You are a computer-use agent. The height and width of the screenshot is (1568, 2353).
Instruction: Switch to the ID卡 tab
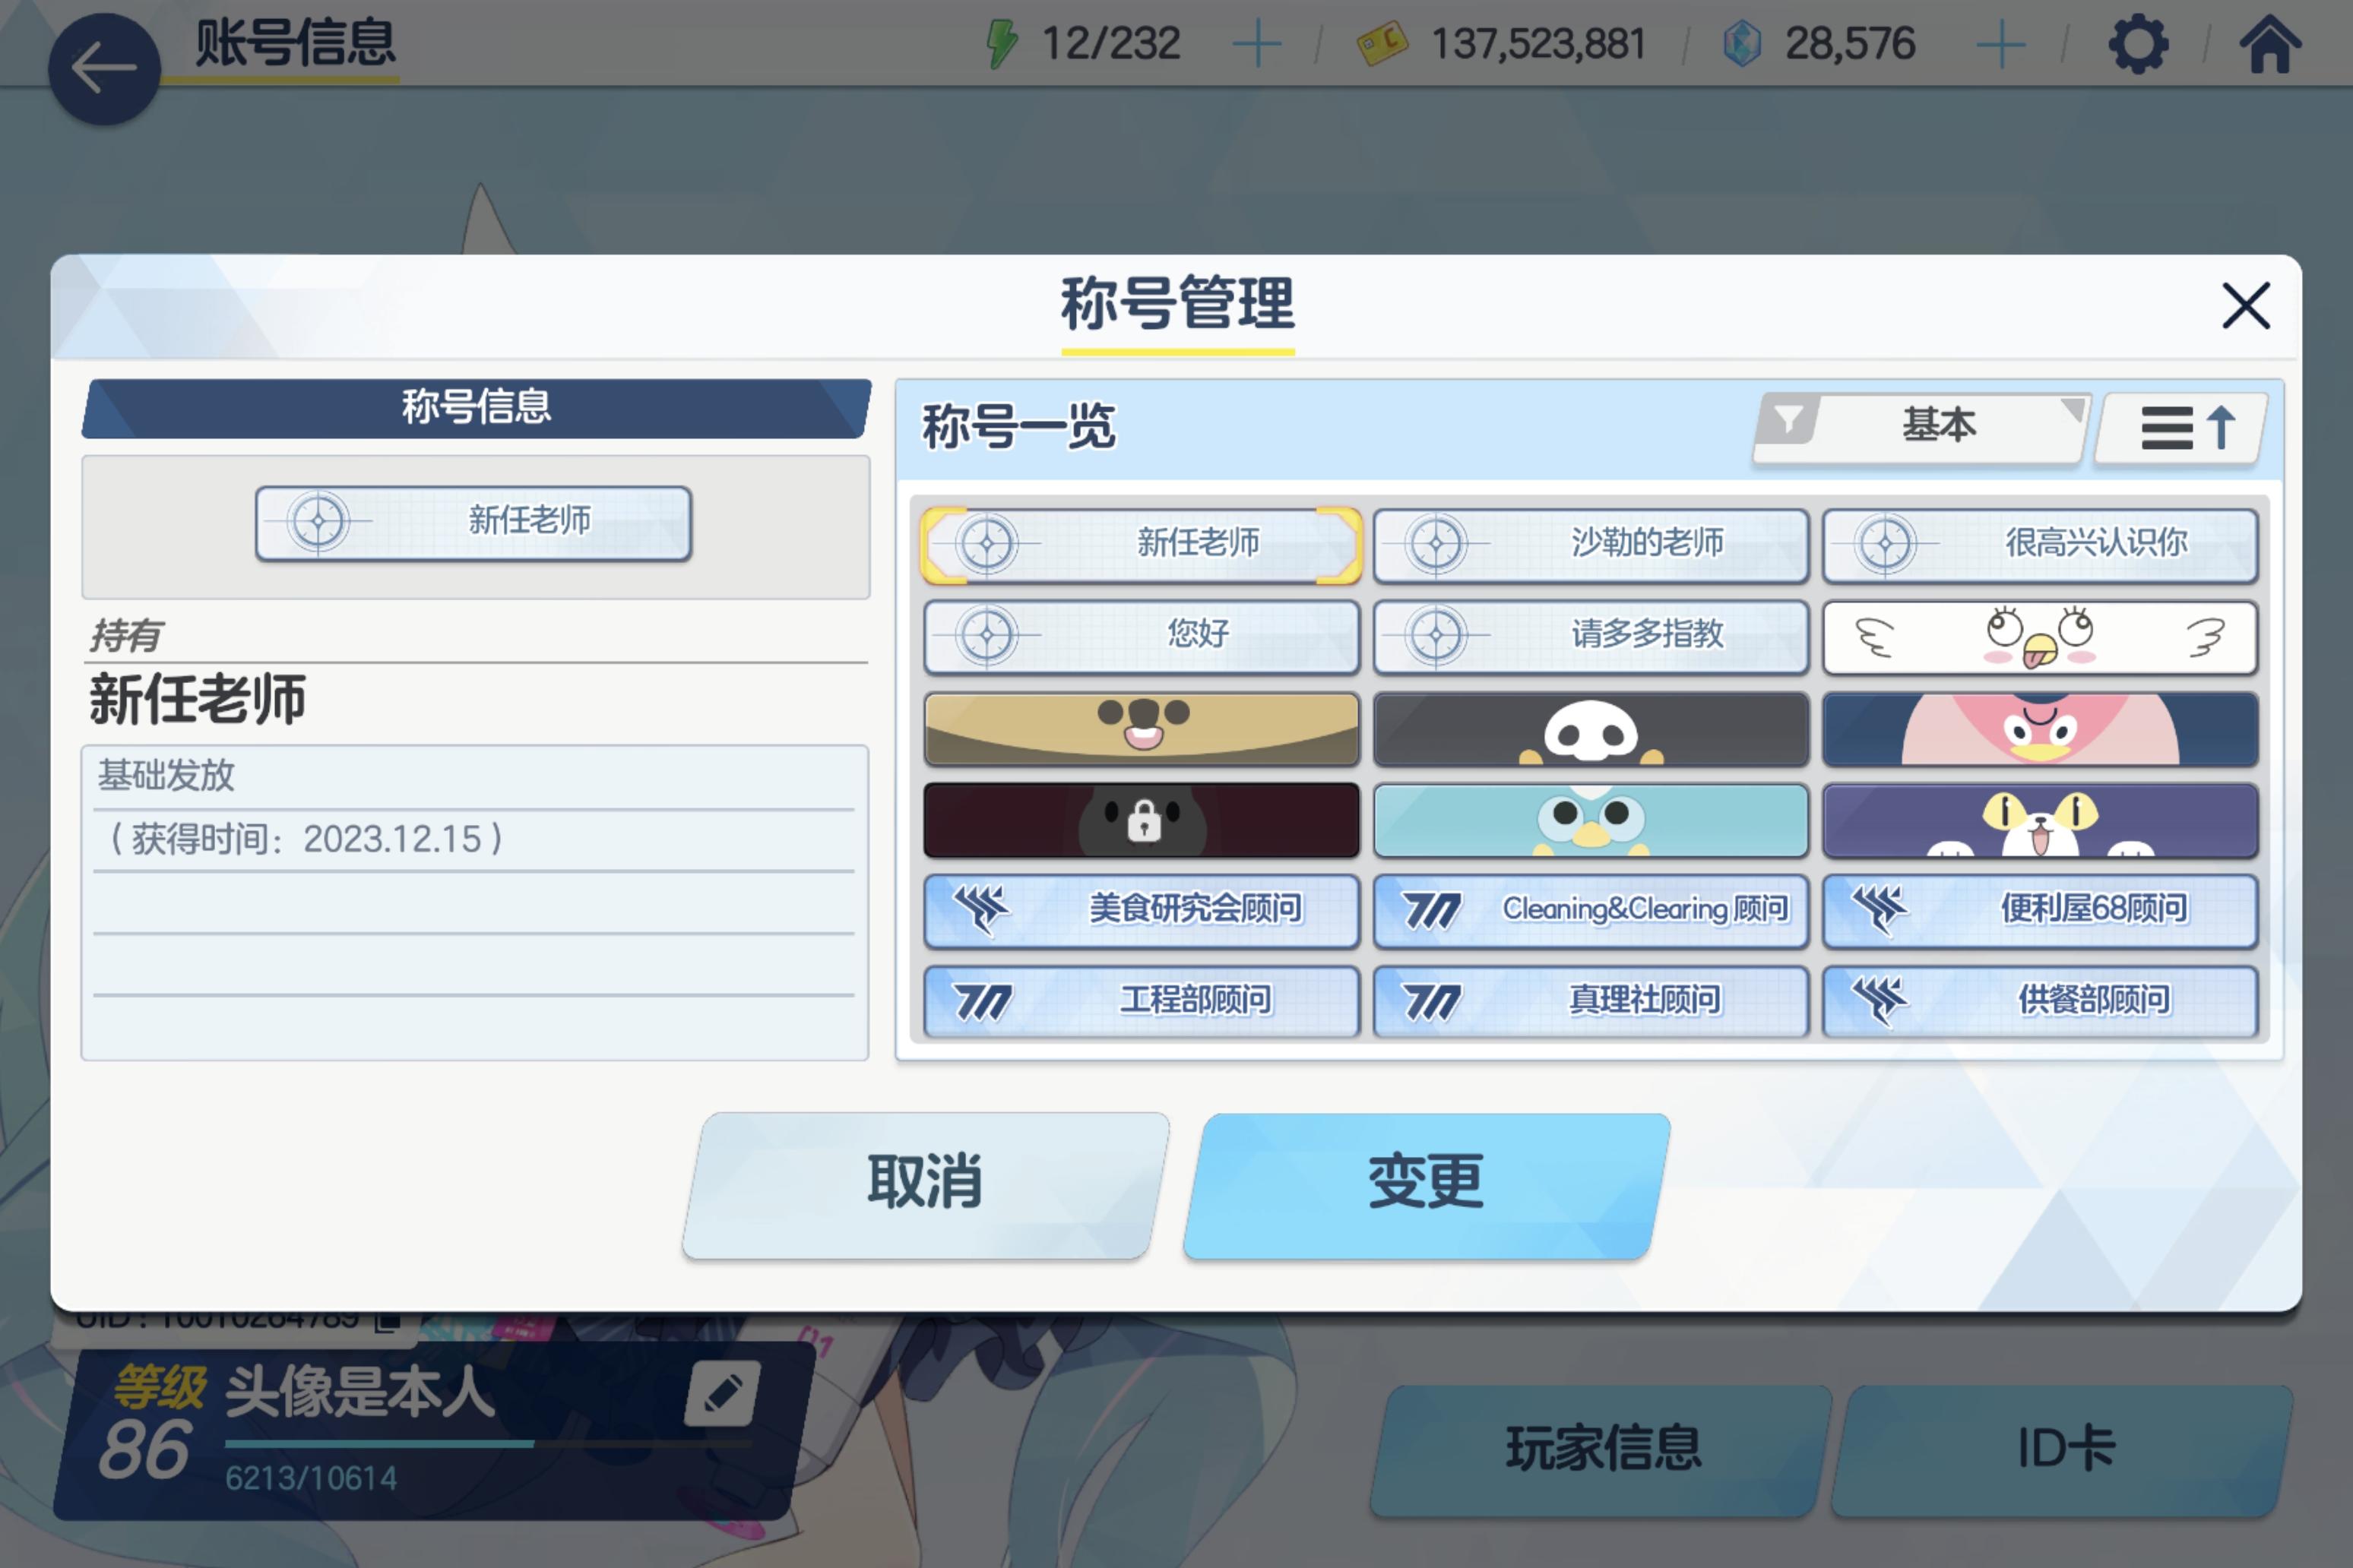2064,1450
